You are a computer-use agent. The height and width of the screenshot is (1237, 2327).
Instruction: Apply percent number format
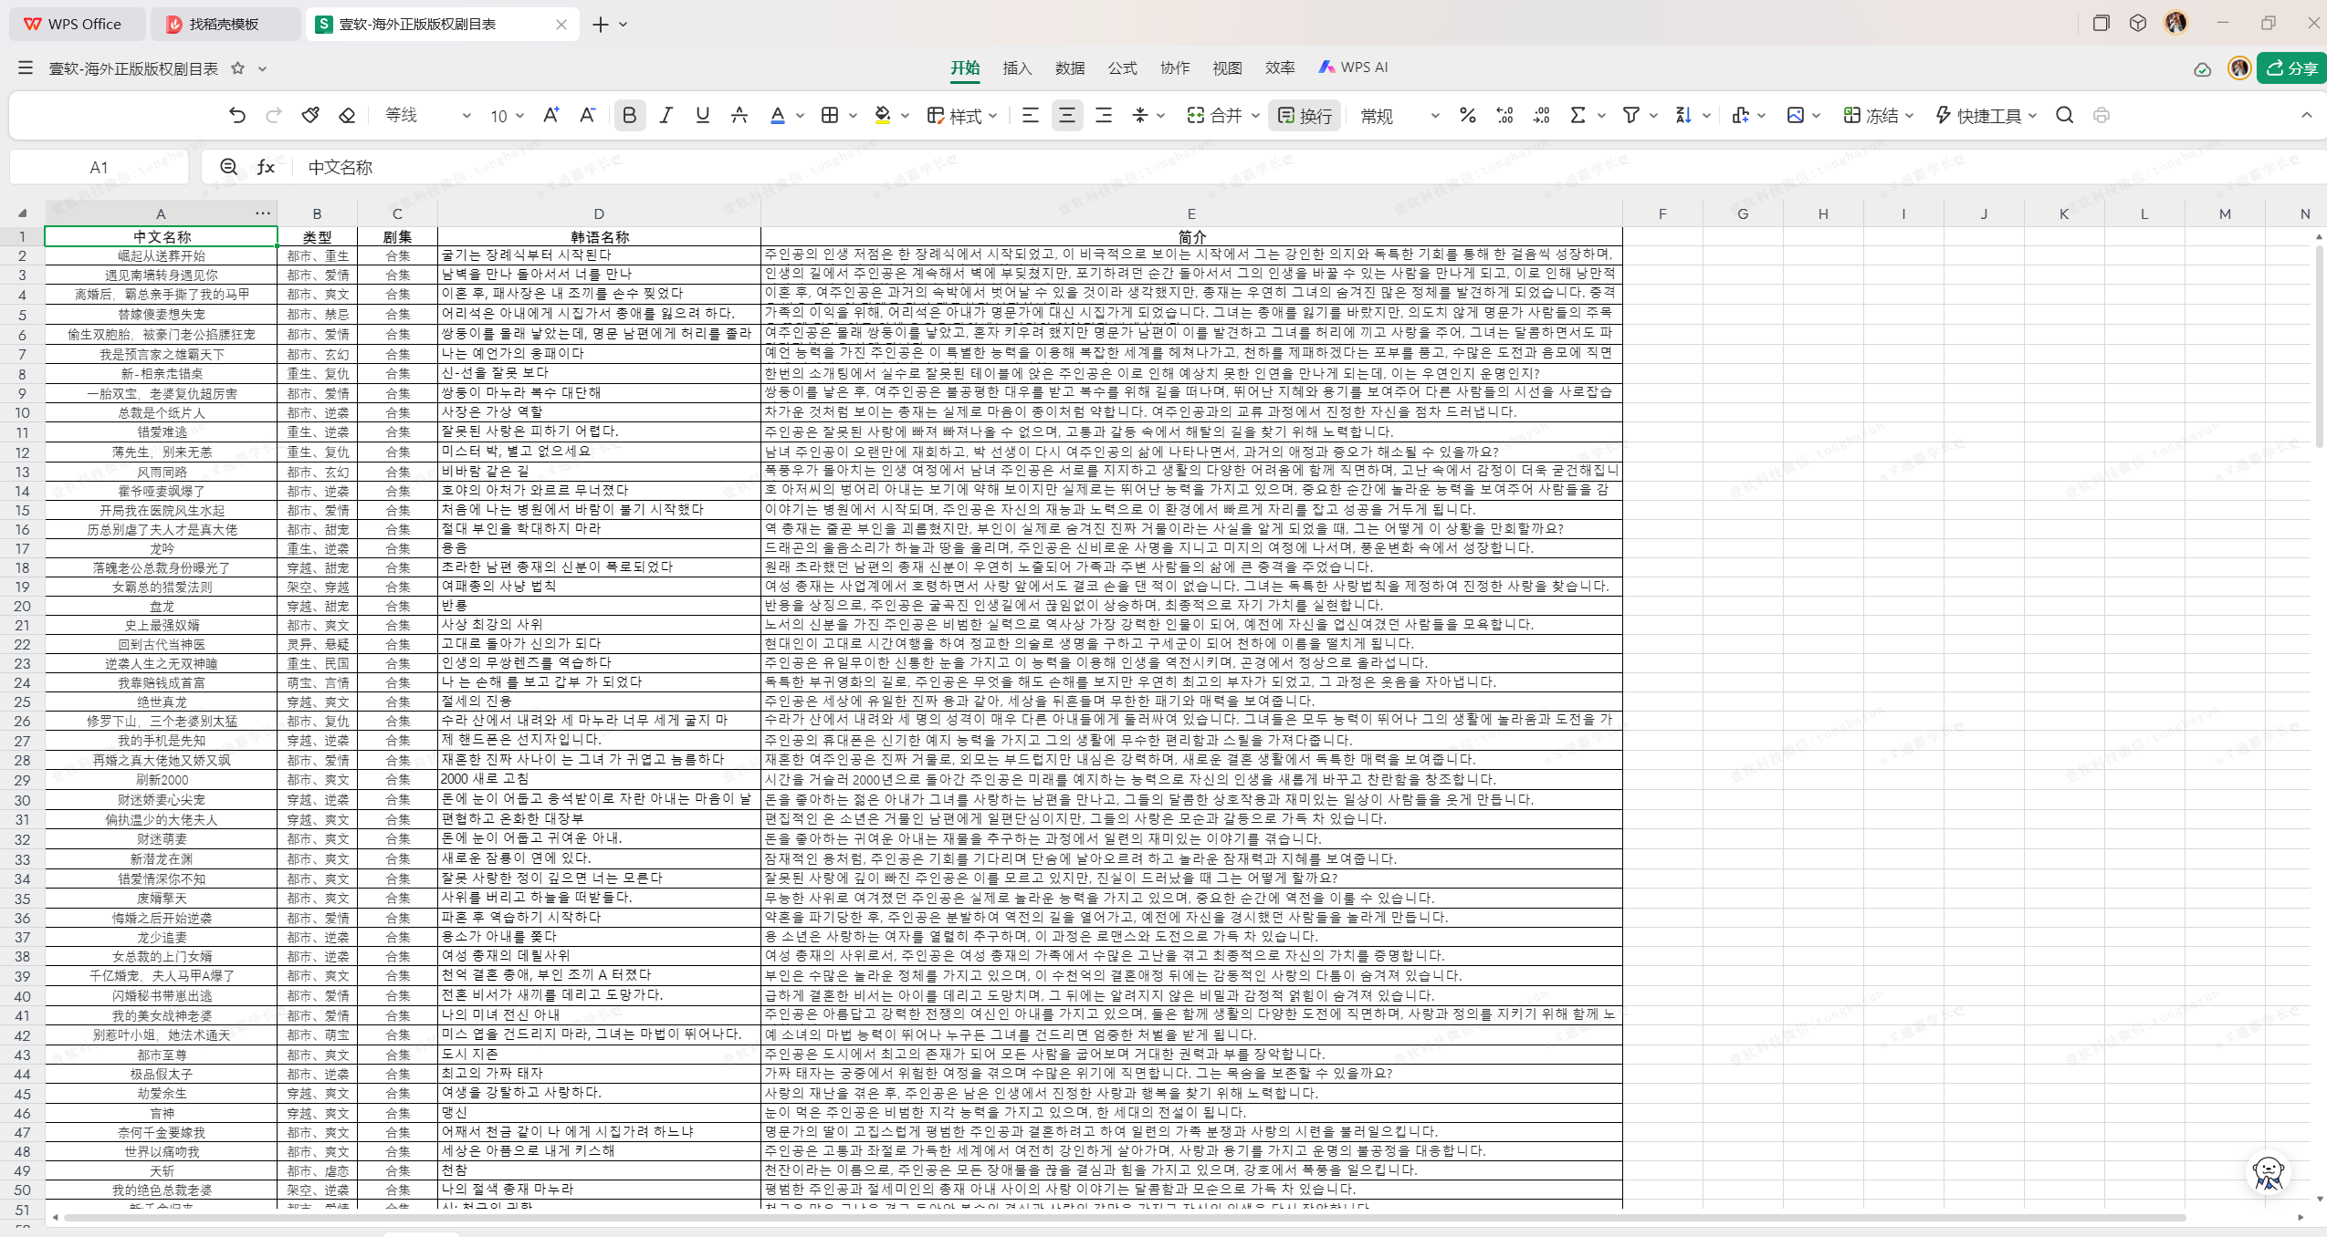1467,116
